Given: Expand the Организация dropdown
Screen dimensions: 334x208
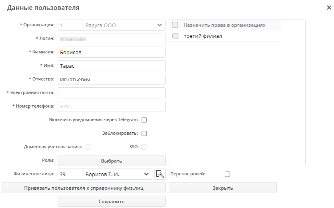Looking at the screenshot, I should pos(159,26).
